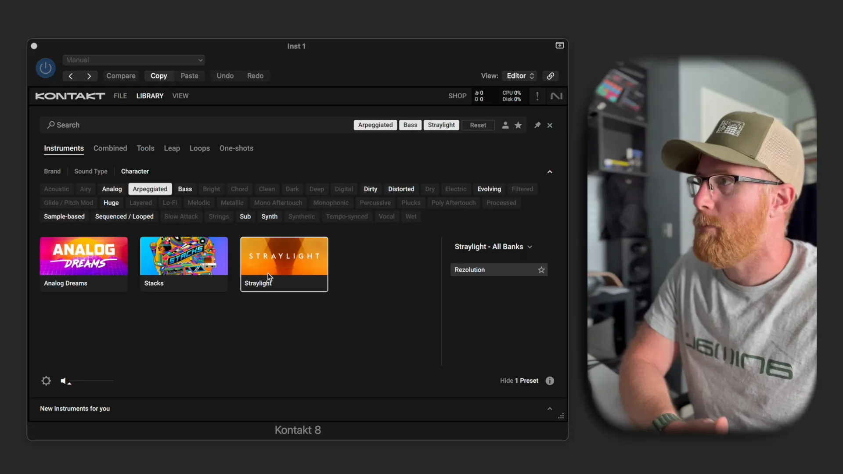The height and width of the screenshot is (474, 843).
Task: Click the Kontakt logo
Action: pyautogui.click(x=70, y=96)
